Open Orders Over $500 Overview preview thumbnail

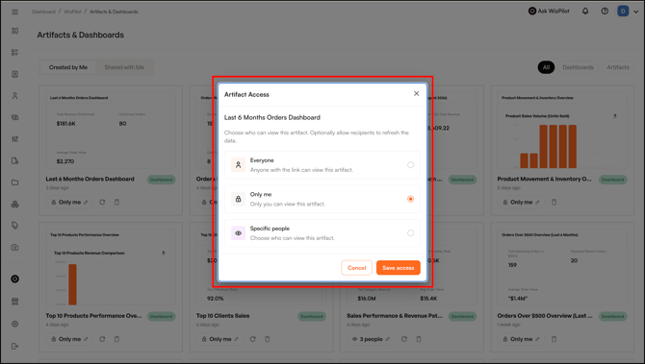[562, 267]
